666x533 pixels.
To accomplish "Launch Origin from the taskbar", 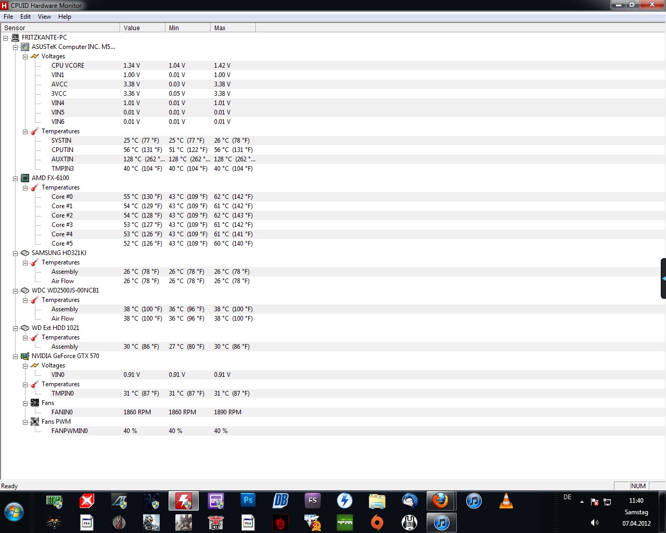I will click(x=377, y=522).
